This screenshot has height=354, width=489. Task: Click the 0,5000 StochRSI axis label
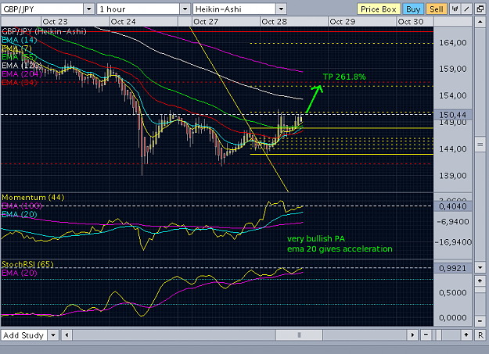point(453,292)
